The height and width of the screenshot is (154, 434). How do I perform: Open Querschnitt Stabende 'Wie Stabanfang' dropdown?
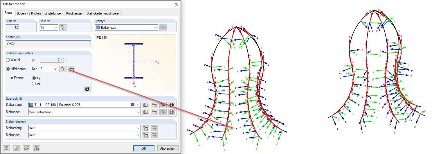[x=138, y=112]
